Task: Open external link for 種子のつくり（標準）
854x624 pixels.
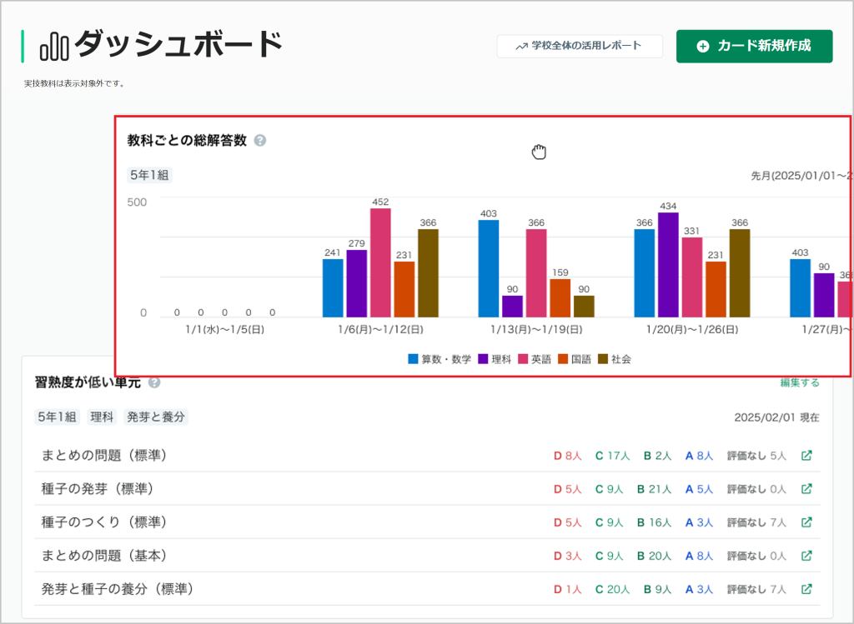Action: pyautogui.click(x=806, y=522)
